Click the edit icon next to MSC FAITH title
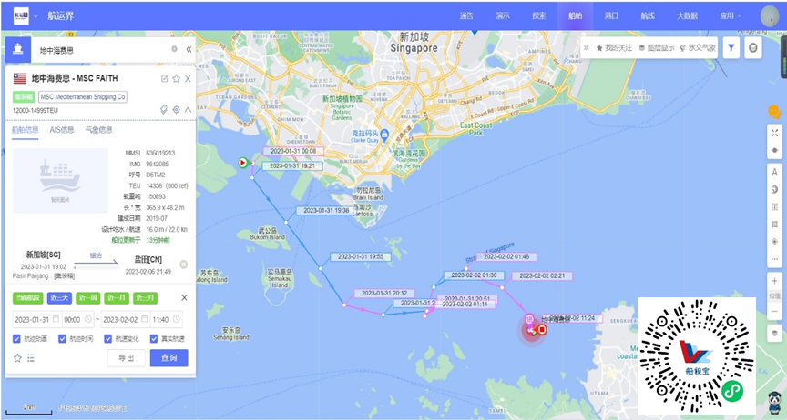The height and width of the screenshot is (420, 787). [x=164, y=79]
